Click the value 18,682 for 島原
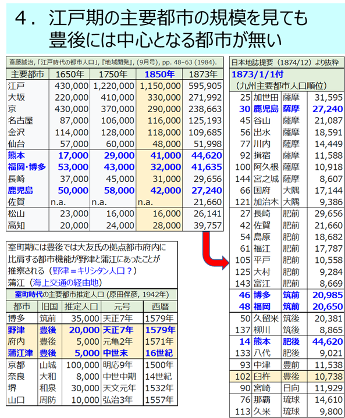Image resolution: width=345 pixels, height=418 pixels. click(x=329, y=237)
